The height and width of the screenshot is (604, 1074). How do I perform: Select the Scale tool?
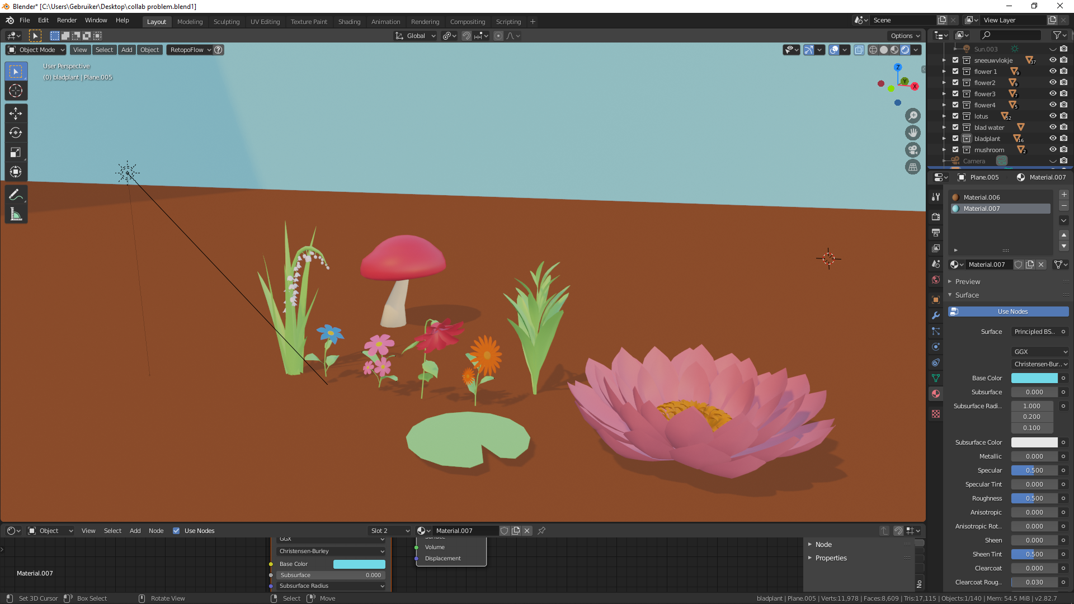click(x=16, y=152)
